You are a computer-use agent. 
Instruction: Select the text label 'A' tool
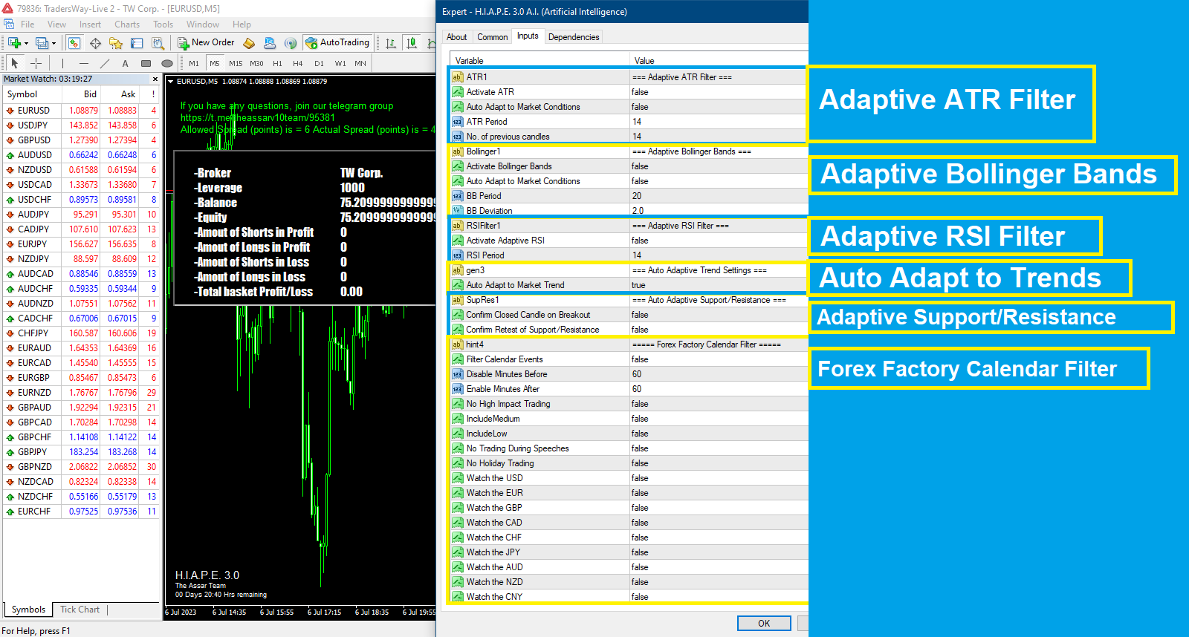[x=125, y=64]
